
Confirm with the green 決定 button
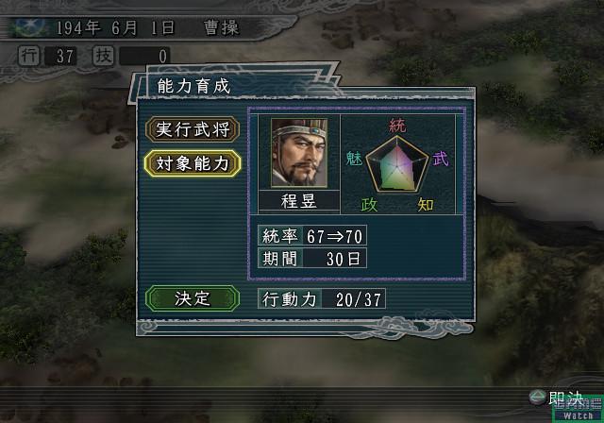click(193, 298)
